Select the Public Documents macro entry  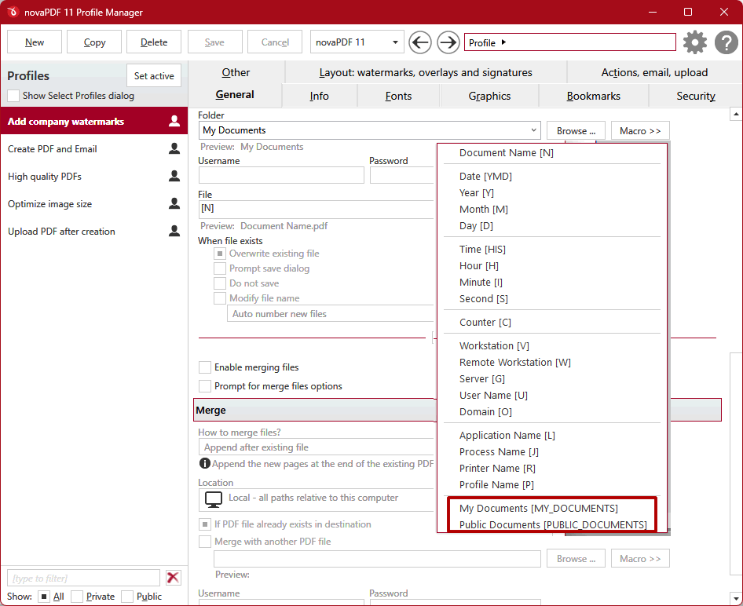(x=553, y=524)
